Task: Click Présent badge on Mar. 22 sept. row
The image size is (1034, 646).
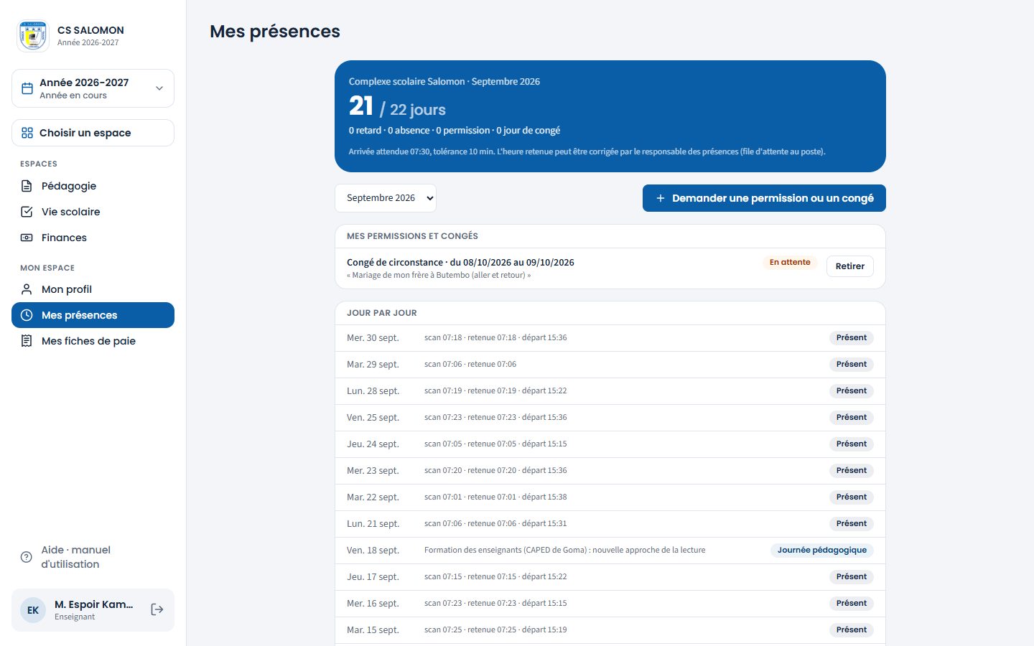Action: [852, 497]
